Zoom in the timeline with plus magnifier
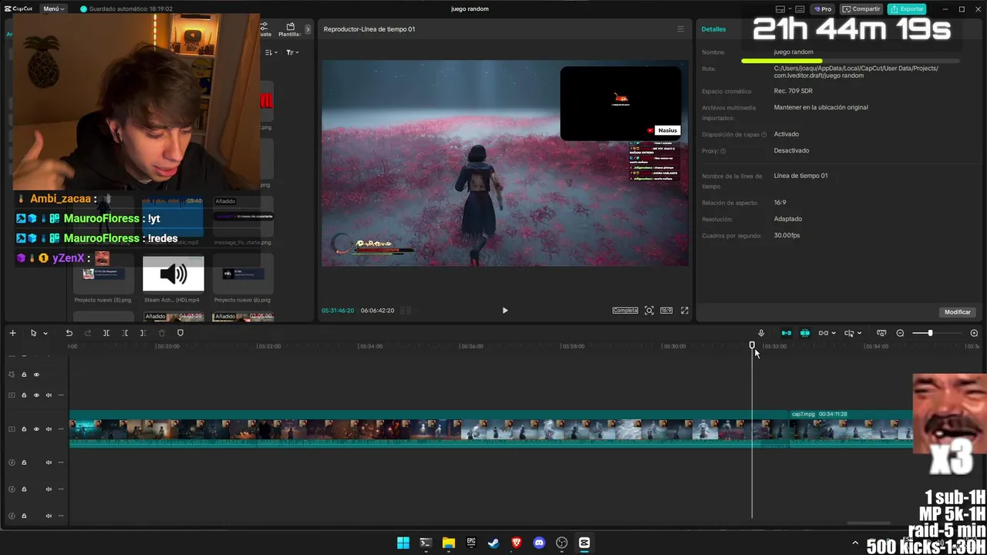The width and height of the screenshot is (987, 555). click(x=974, y=333)
